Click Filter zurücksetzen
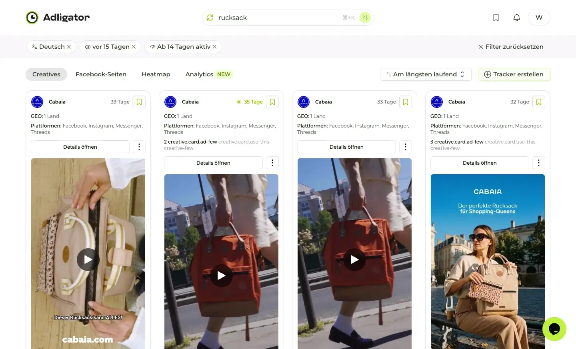576x349 pixels. pos(511,47)
